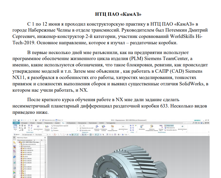Select the Ограничения tree node

click(26, 146)
